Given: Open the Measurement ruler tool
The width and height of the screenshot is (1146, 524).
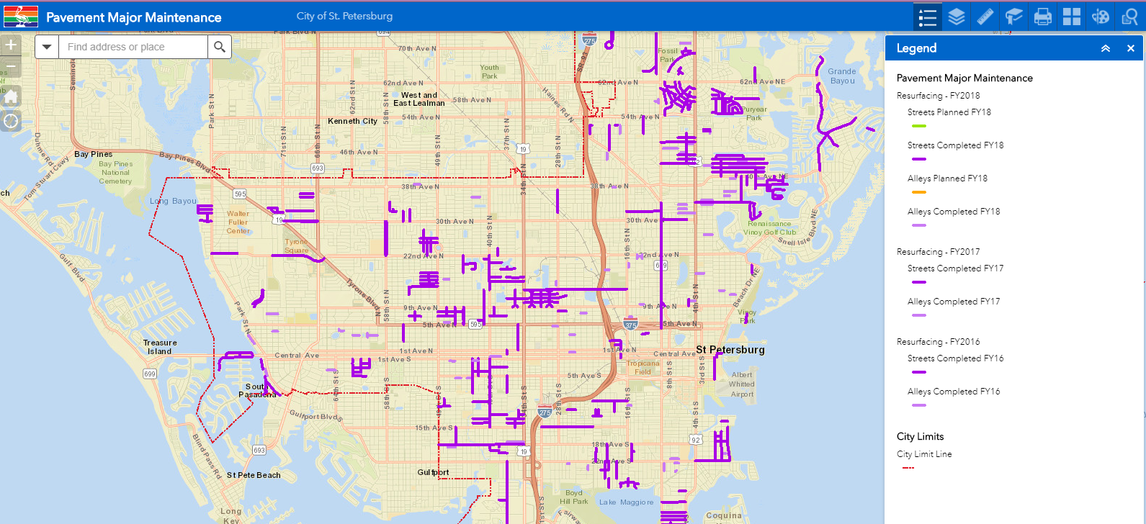Looking at the screenshot, I should (985, 17).
